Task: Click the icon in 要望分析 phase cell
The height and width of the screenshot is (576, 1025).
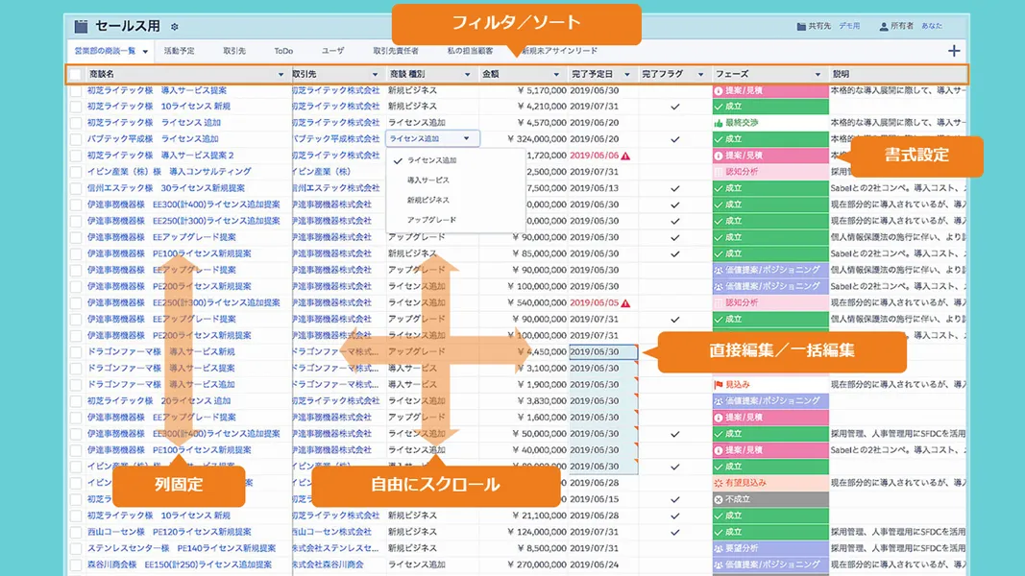Action: pyautogui.click(x=719, y=548)
